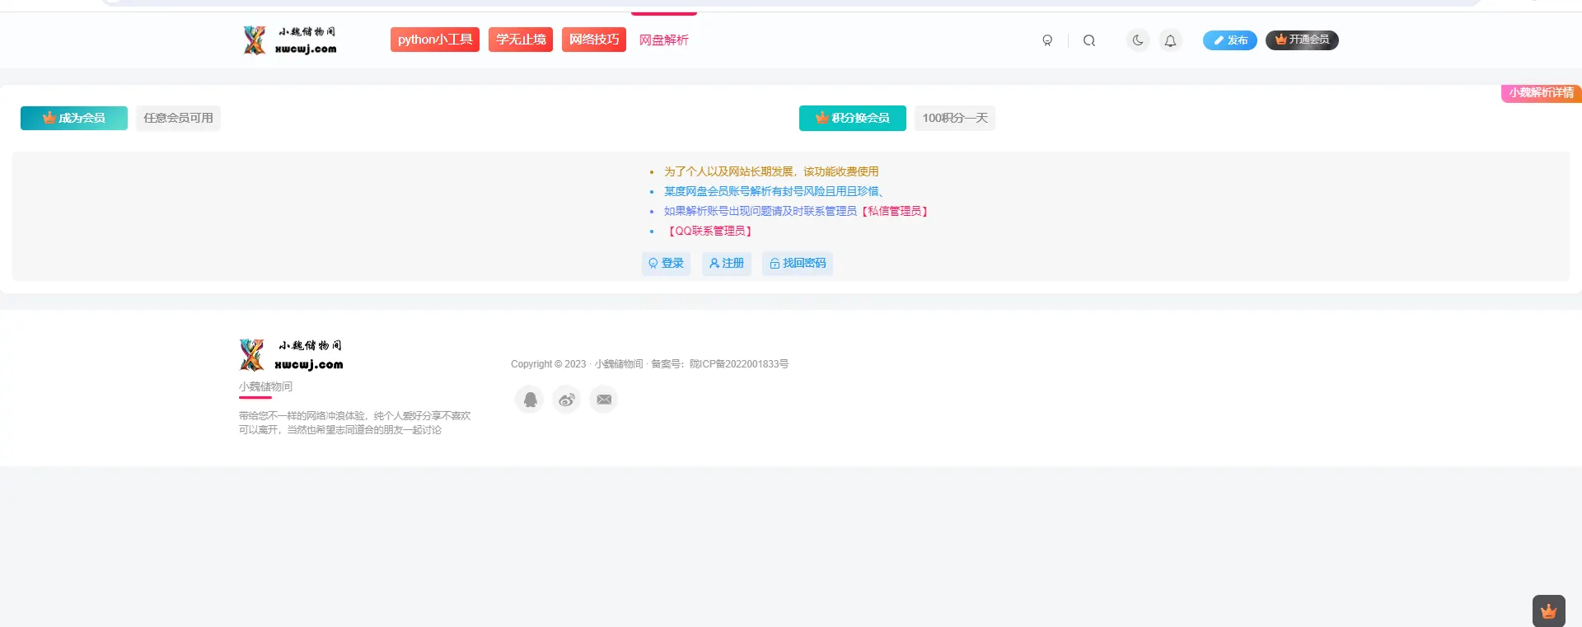
Task: Click the 发布 publish button
Action: click(x=1230, y=40)
